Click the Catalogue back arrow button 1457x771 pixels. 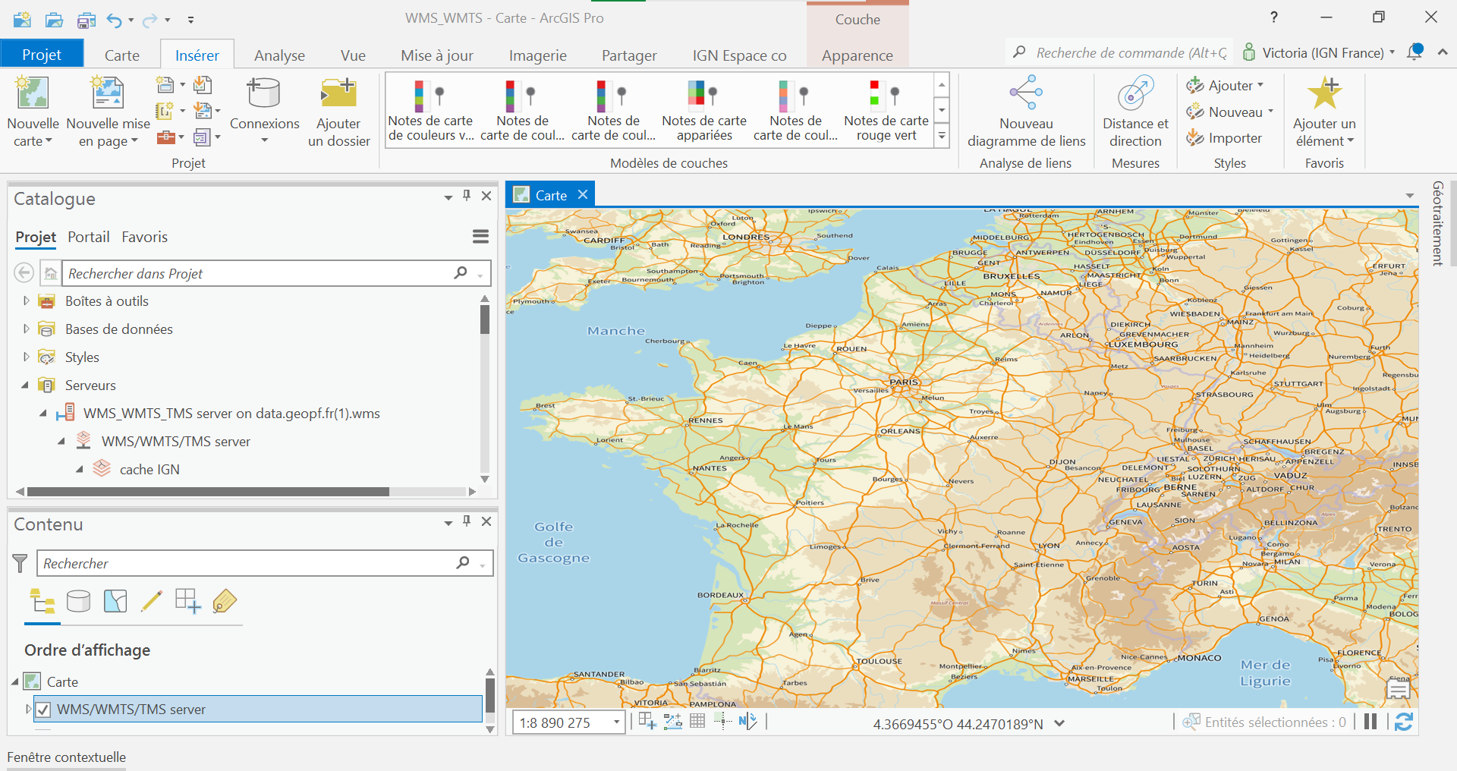tap(24, 272)
